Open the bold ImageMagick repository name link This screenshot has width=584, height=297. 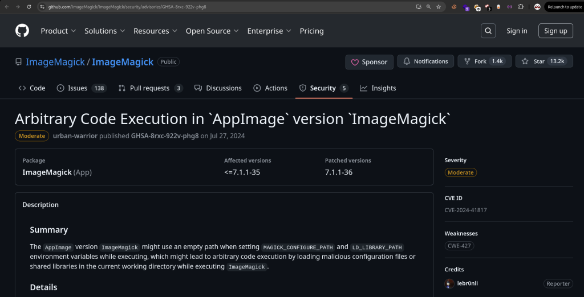click(x=123, y=61)
